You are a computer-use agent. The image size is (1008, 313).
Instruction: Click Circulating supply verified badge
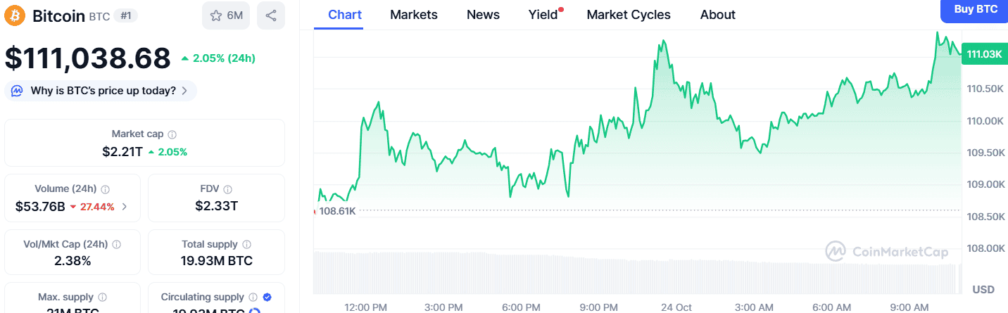click(x=267, y=297)
